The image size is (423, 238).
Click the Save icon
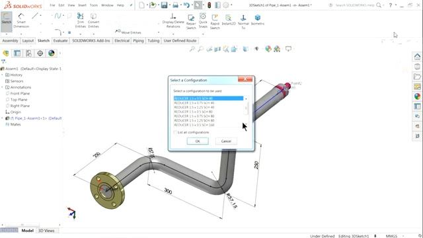(164, 5)
